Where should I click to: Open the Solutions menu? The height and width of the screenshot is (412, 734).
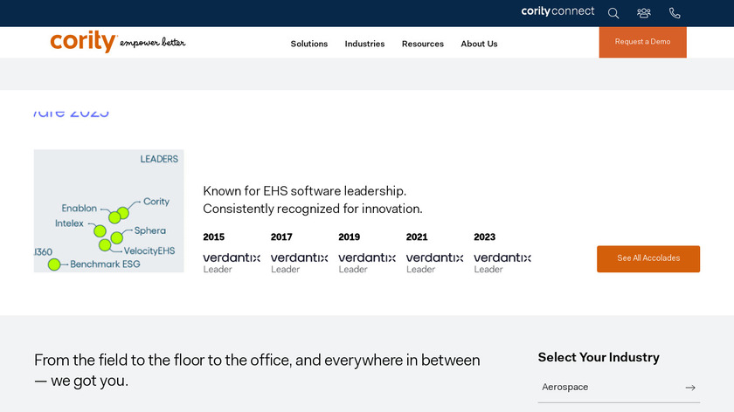(309, 44)
